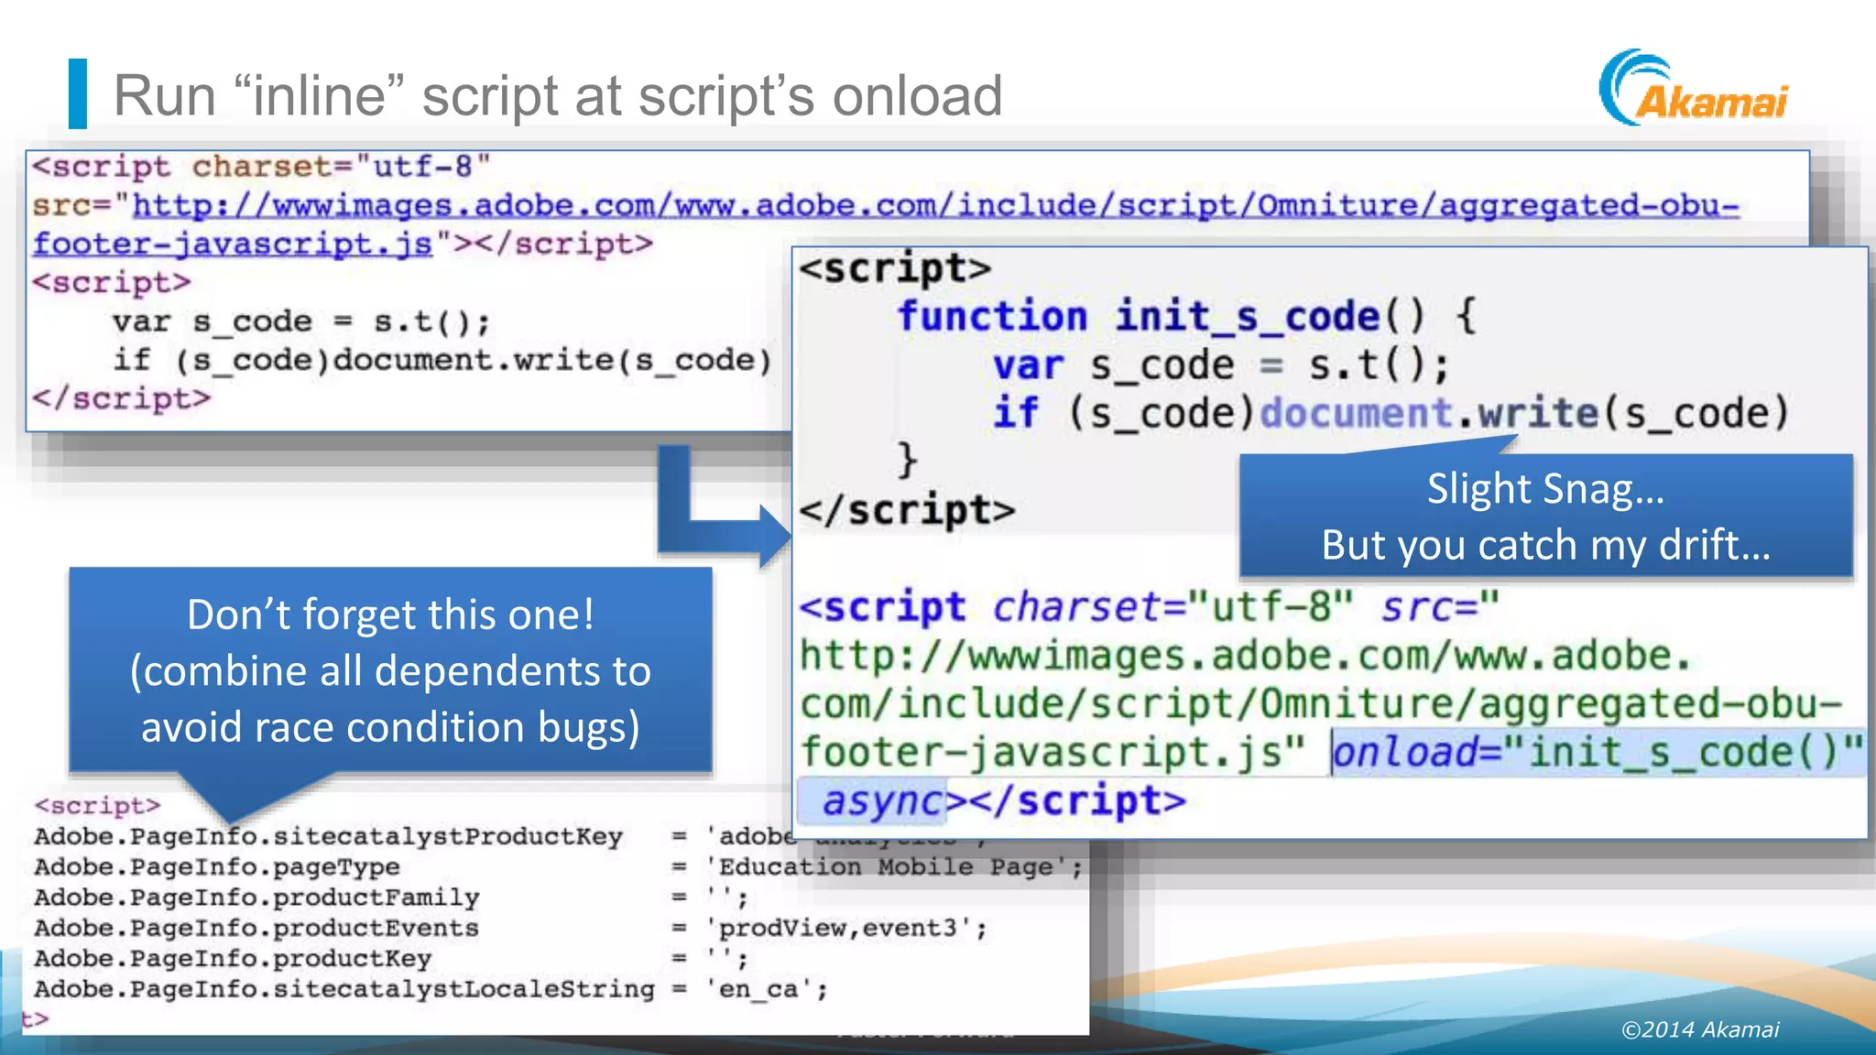Screen dimensions: 1876x1055
Task: Click 'function init_s_code() {' code line
Action: [x=1186, y=316]
